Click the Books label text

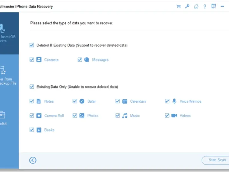(49, 130)
